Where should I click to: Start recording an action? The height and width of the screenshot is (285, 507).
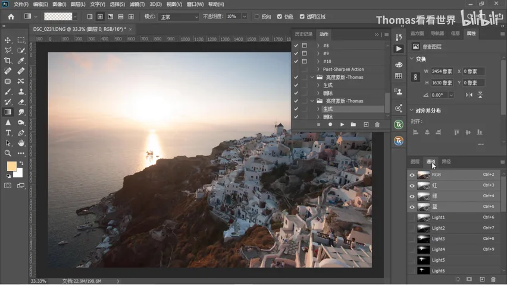[330, 125]
